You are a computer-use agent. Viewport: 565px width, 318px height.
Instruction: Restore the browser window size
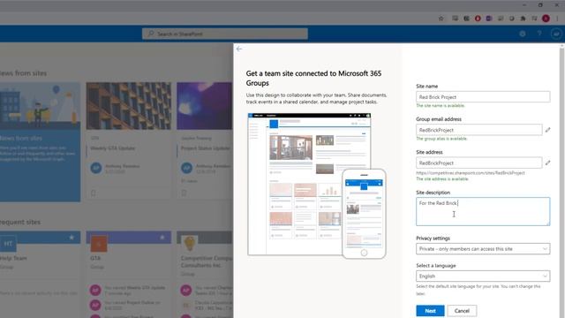click(540, 5)
